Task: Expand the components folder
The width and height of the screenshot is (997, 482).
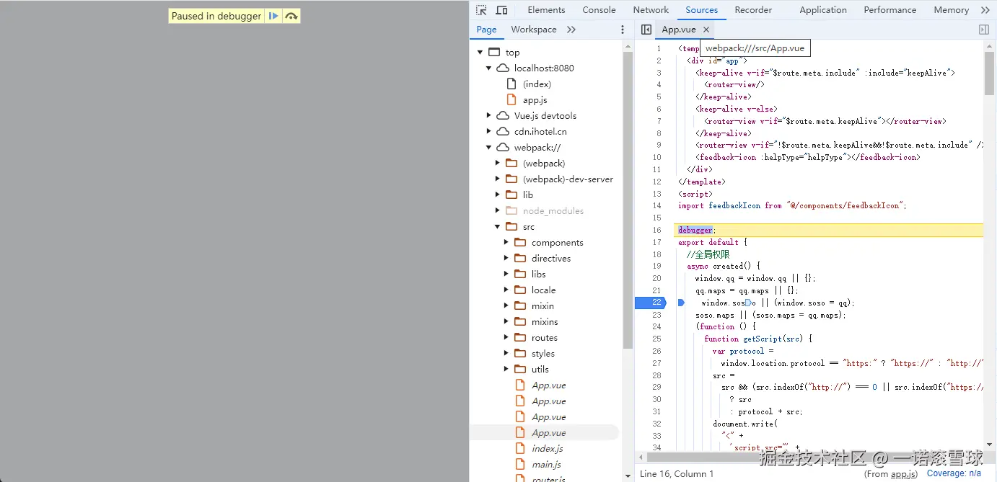Action: [506, 243]
